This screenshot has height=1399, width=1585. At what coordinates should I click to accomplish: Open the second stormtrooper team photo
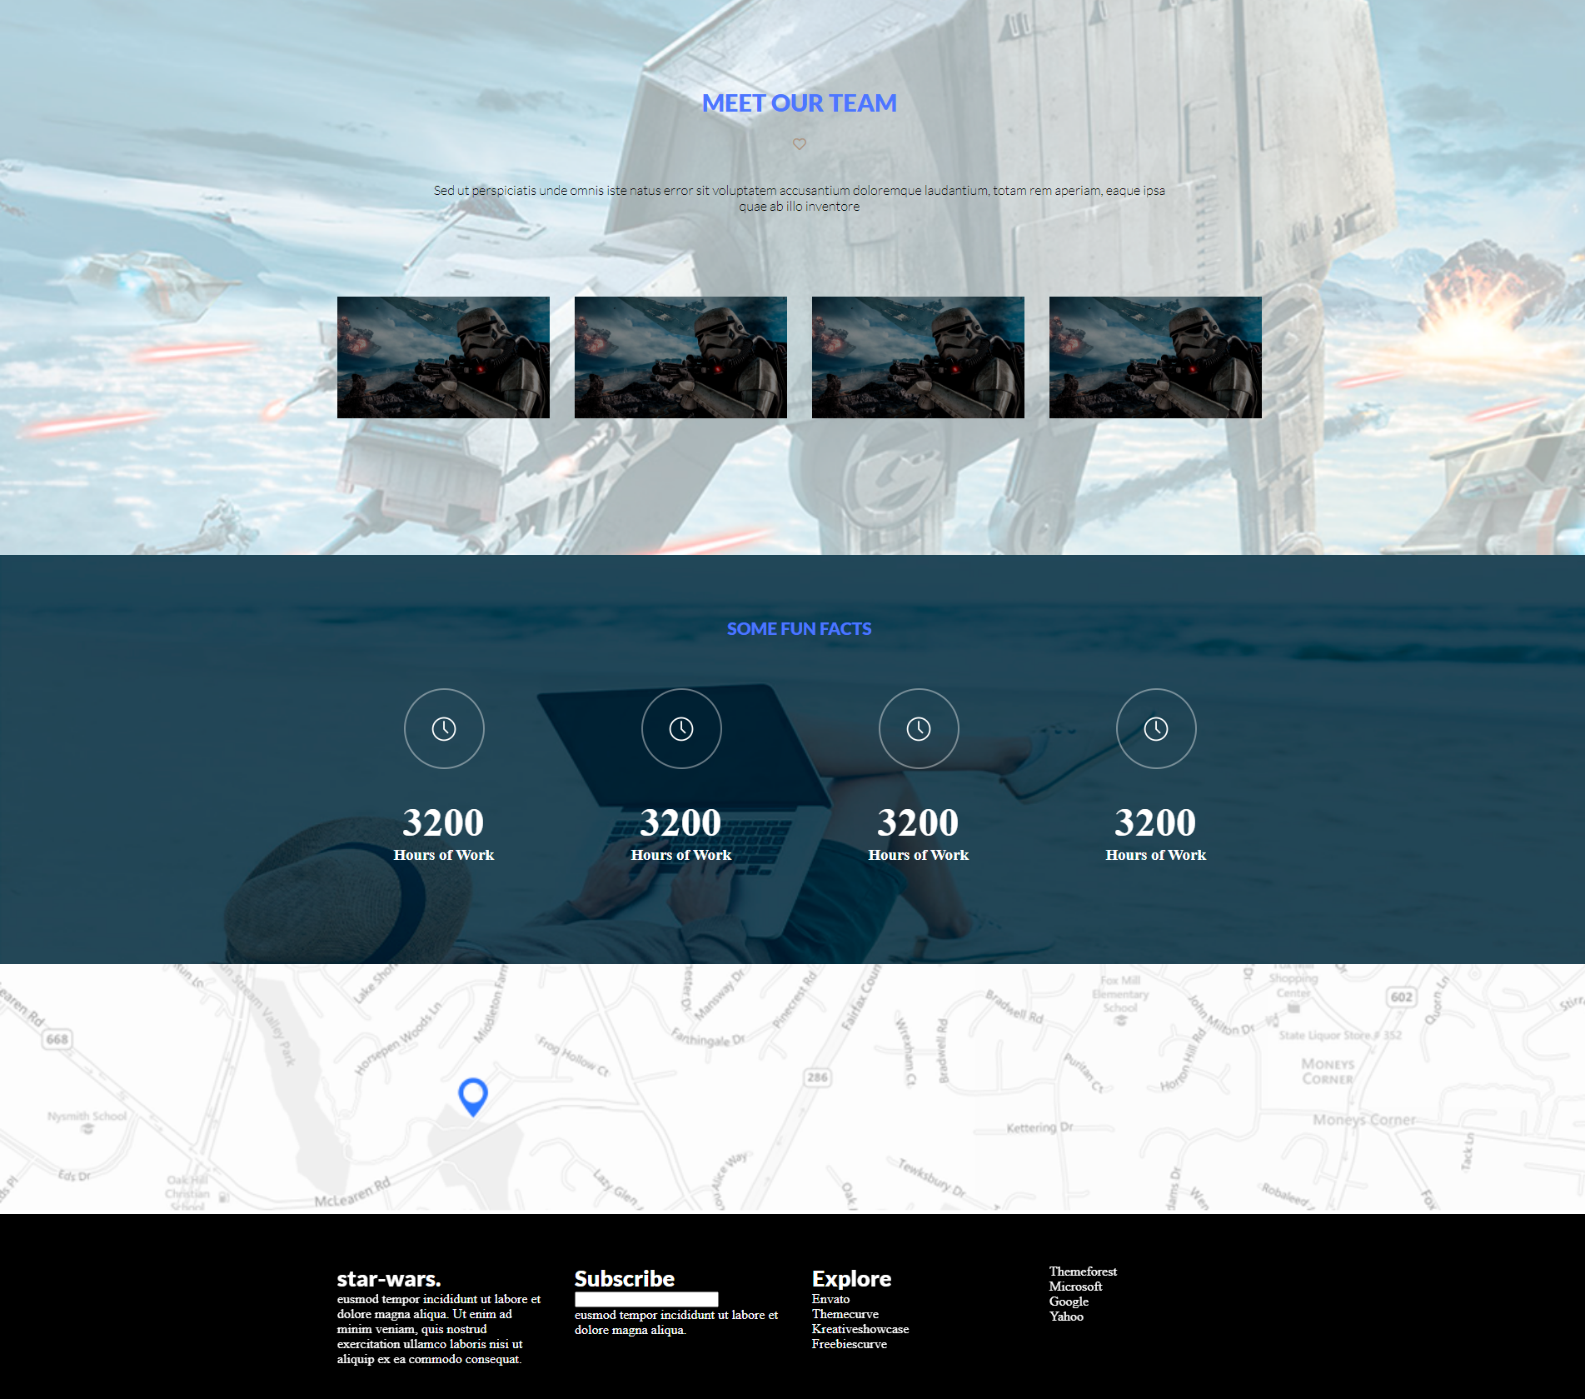tap(680, 357)
